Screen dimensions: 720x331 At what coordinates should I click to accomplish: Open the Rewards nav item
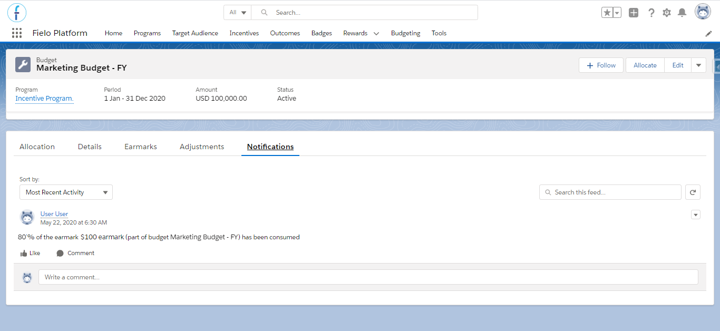pos(355,33)
